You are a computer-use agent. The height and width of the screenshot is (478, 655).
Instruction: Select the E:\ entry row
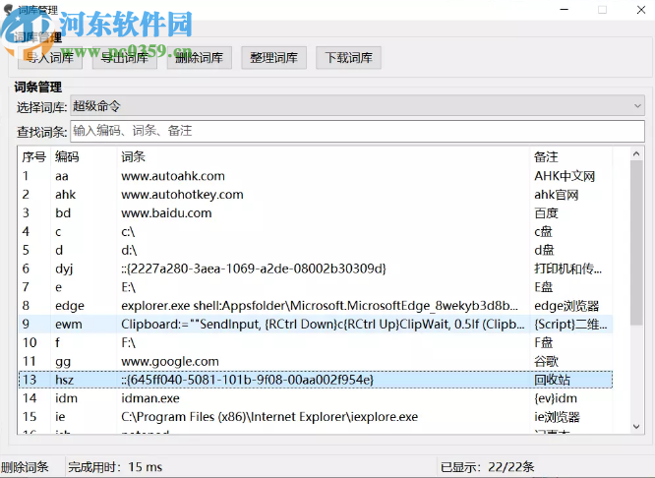316,287
